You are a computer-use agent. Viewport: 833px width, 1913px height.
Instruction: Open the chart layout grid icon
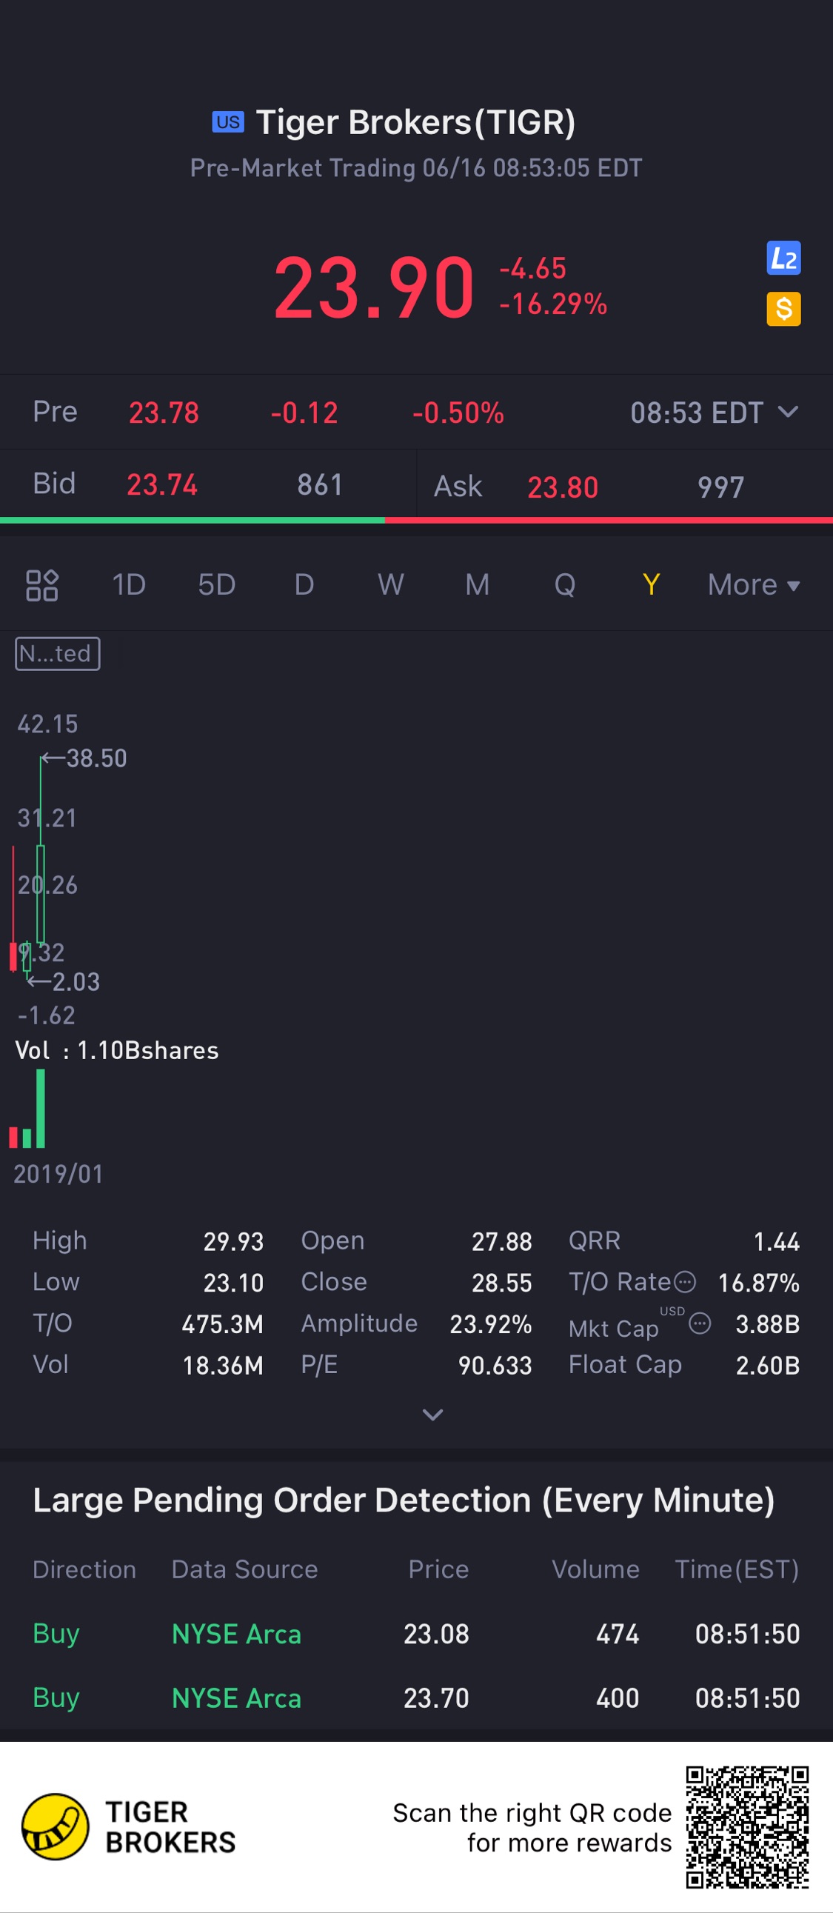pos(42,585)
